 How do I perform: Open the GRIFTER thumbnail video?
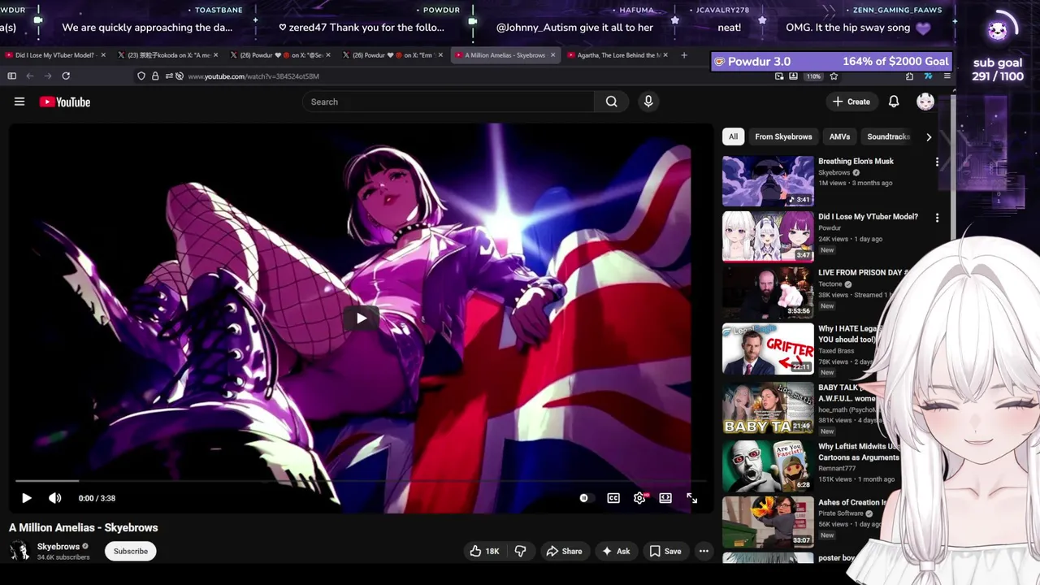(x=768, y=349)
